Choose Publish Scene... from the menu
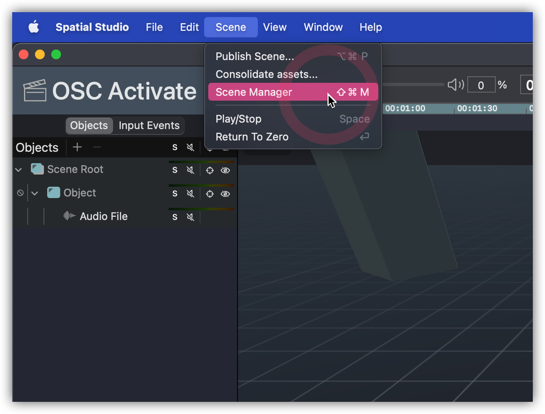The image size is (545, 414). coord(293,56)
